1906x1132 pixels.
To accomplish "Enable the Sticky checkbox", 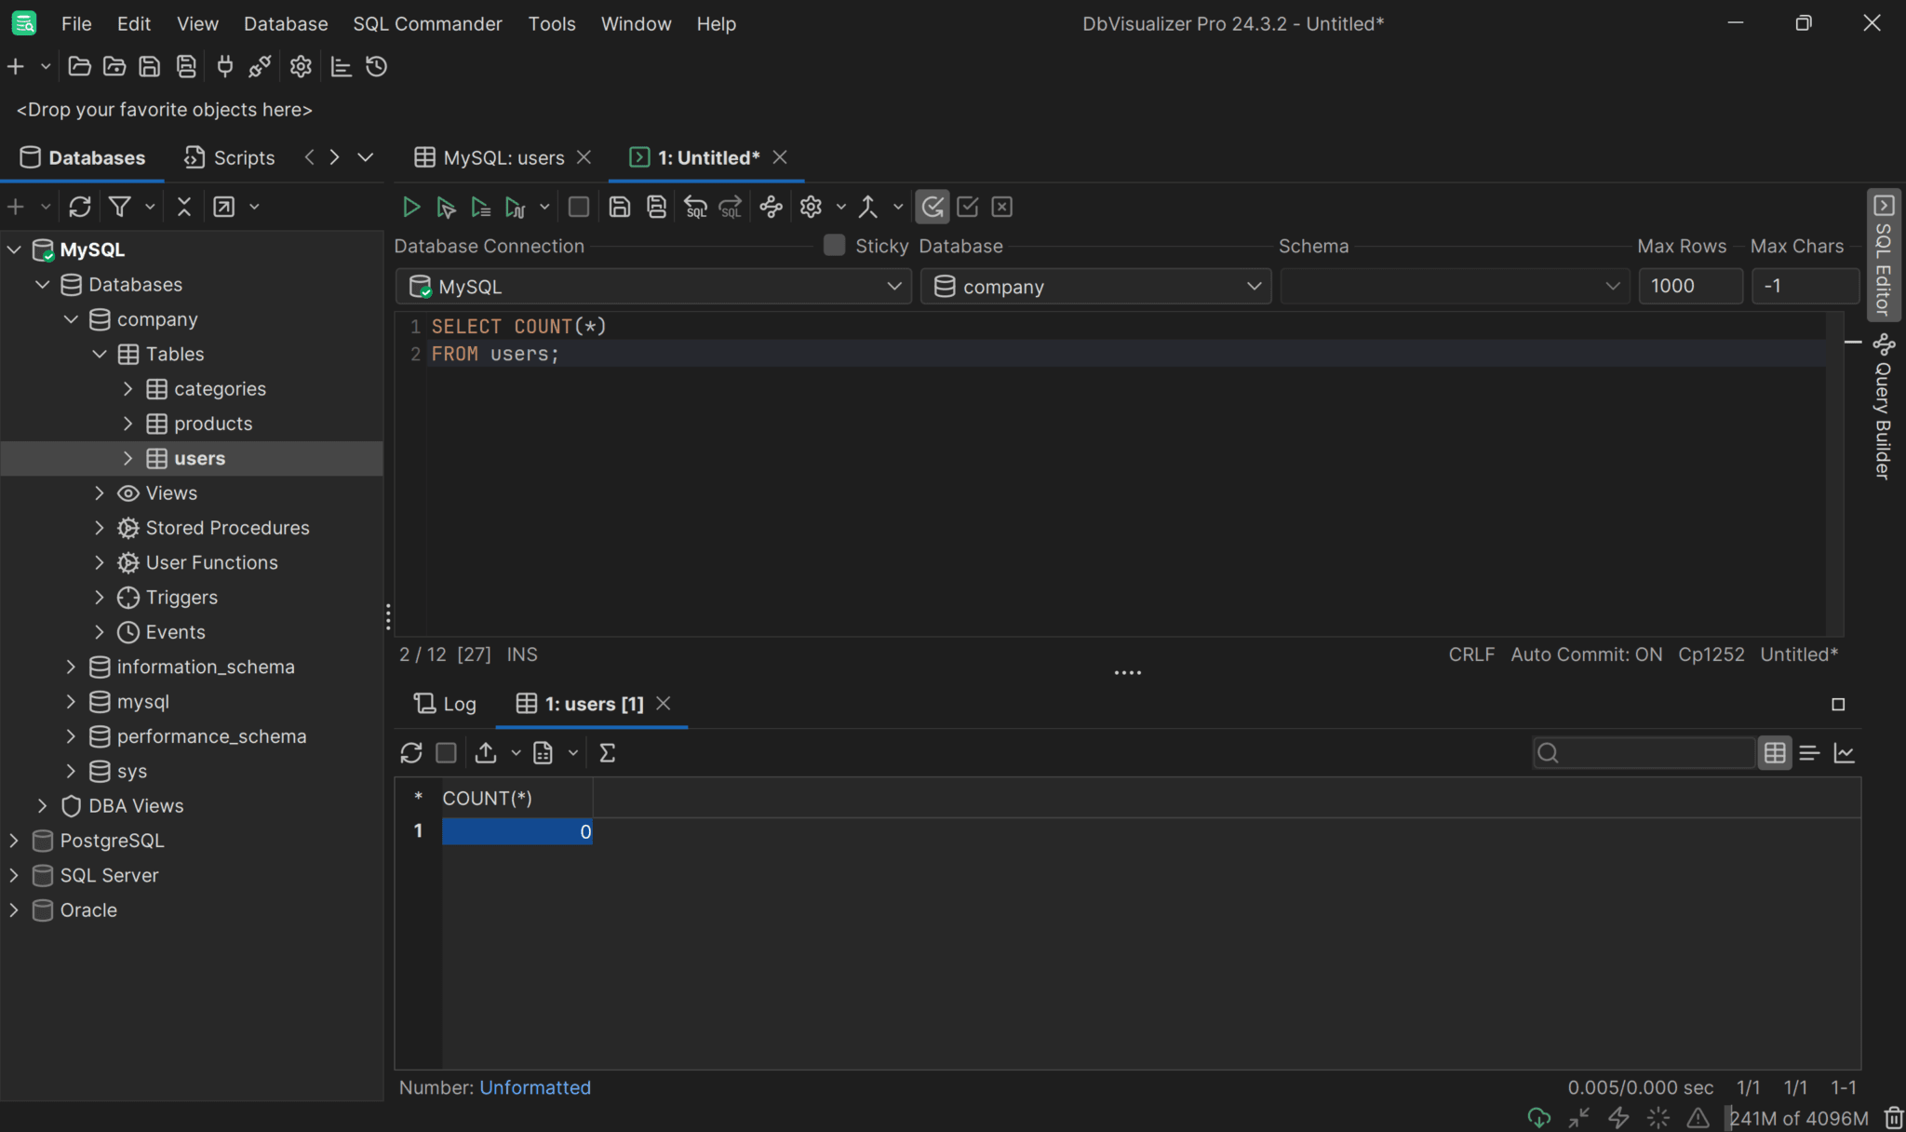I will [x=834, y=246].
